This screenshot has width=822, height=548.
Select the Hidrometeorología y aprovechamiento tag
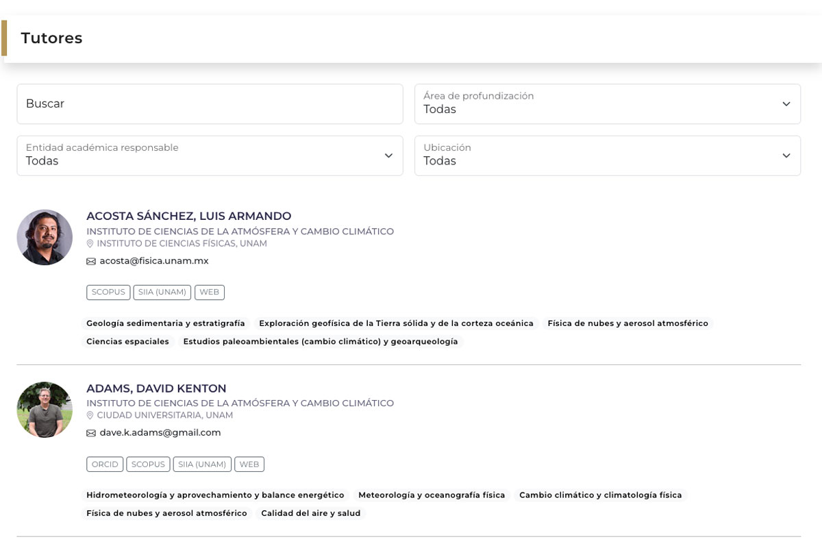pyautogui.click(x=215, y=495)
